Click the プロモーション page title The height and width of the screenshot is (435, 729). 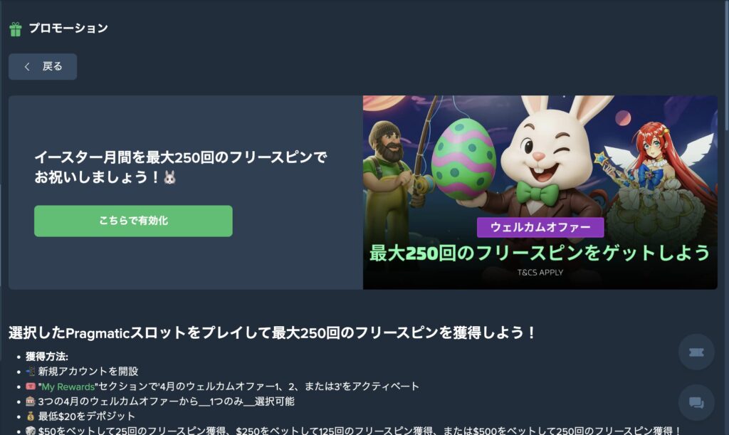click(x=68, y=28)
